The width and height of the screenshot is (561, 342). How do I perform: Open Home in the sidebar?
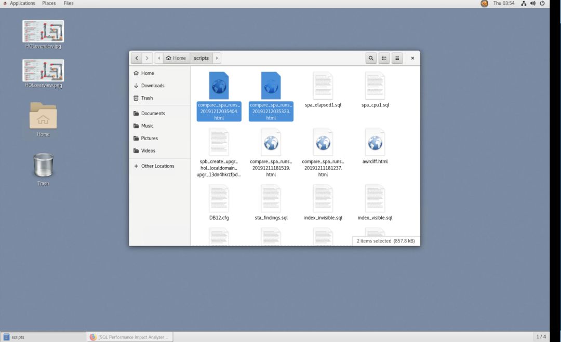coord(159,73)
